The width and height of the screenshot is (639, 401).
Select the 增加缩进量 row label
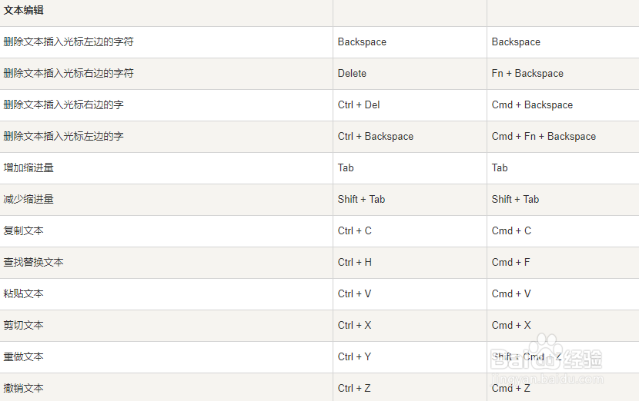pyautogui.click(x=28, y=168)
